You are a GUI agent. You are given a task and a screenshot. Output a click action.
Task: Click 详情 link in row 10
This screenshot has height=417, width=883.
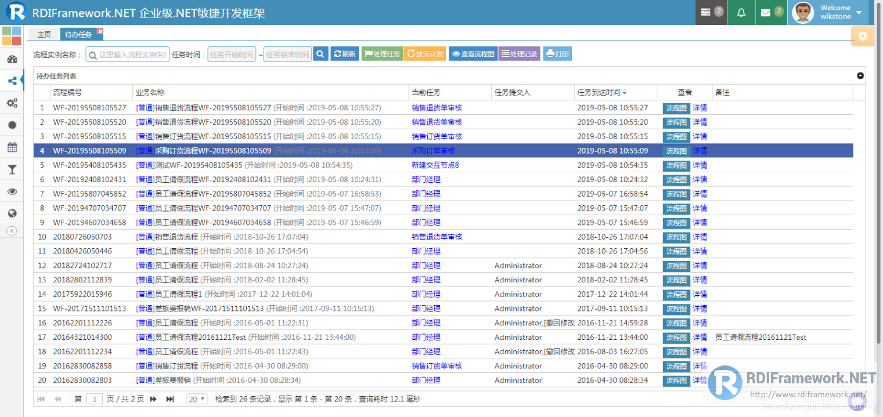(x=700, y=237)
